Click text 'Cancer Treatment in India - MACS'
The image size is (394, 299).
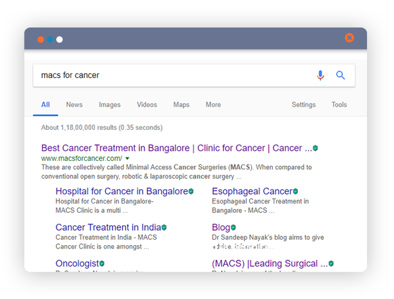106,238
